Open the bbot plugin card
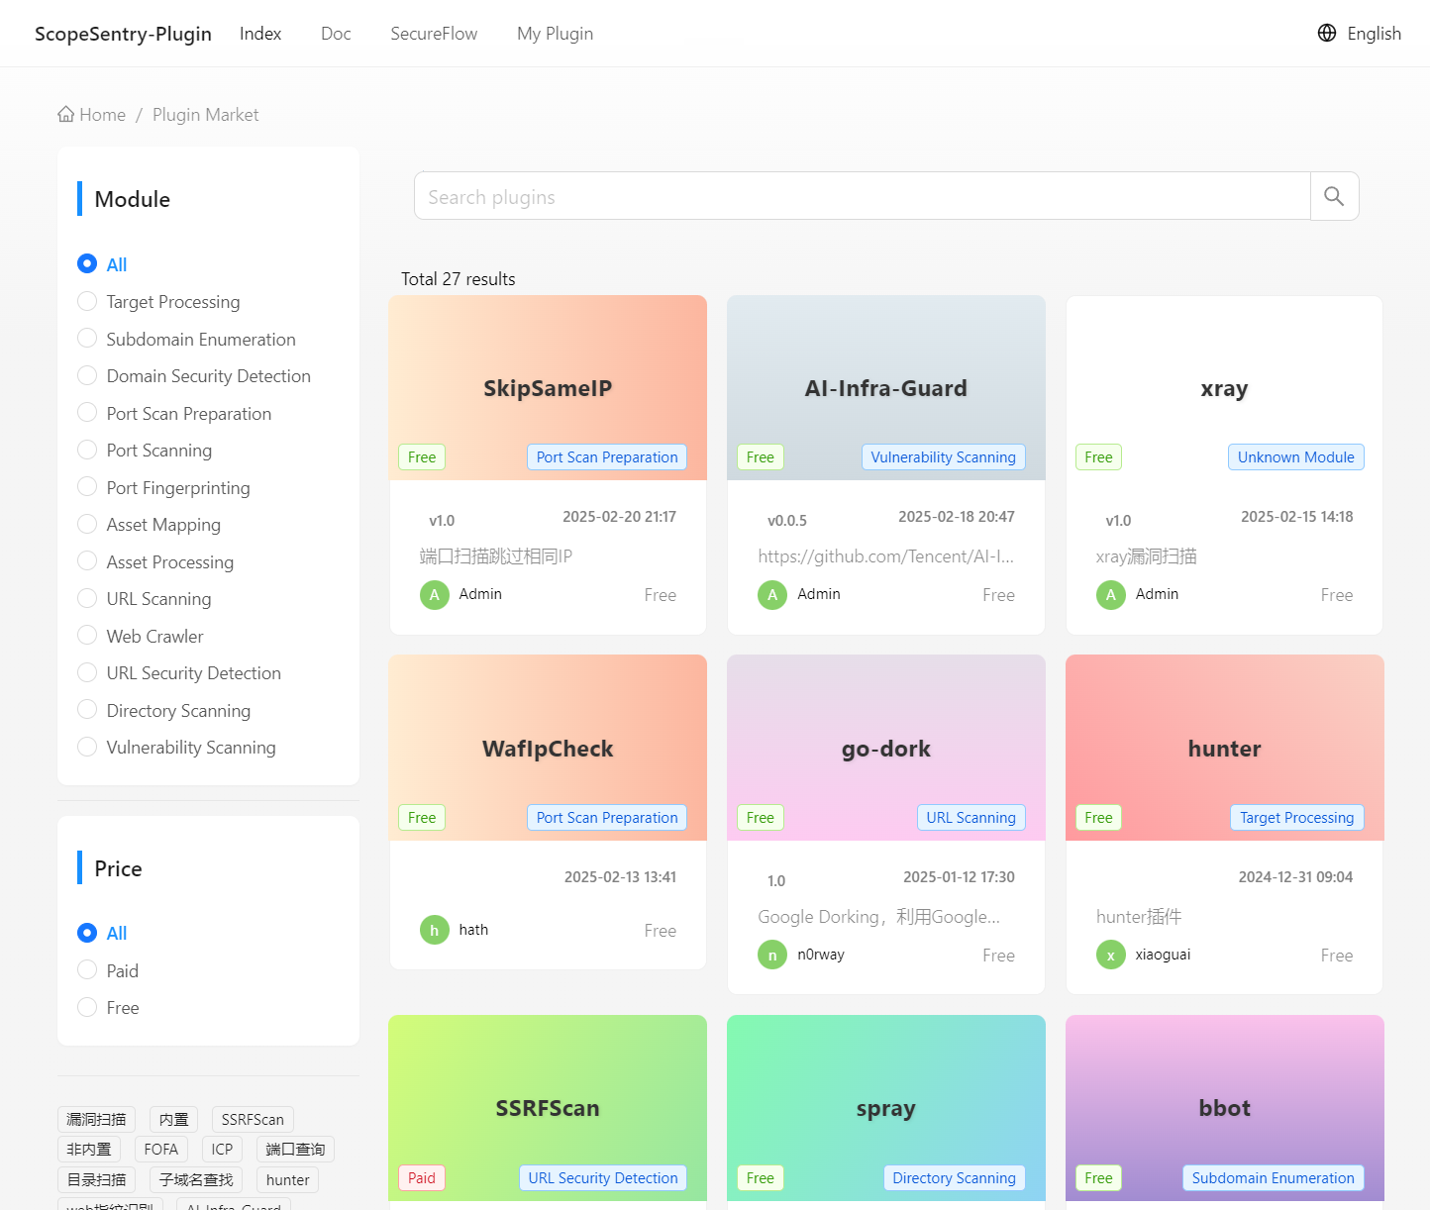The image size is (1430, 1210). [x=1224, y=1112]
